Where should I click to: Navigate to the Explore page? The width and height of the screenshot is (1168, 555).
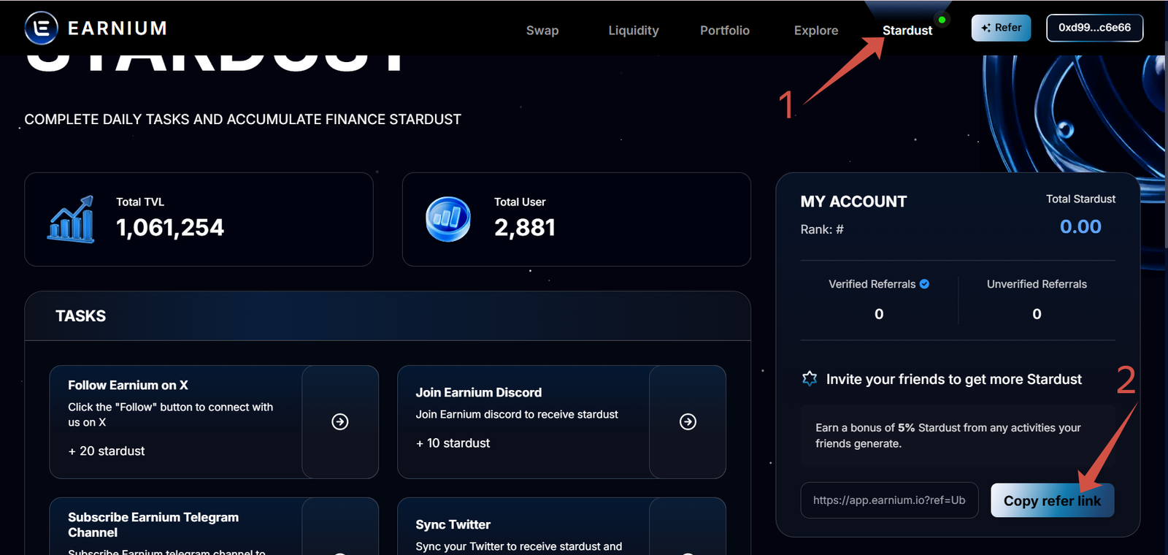pos(815,31)
